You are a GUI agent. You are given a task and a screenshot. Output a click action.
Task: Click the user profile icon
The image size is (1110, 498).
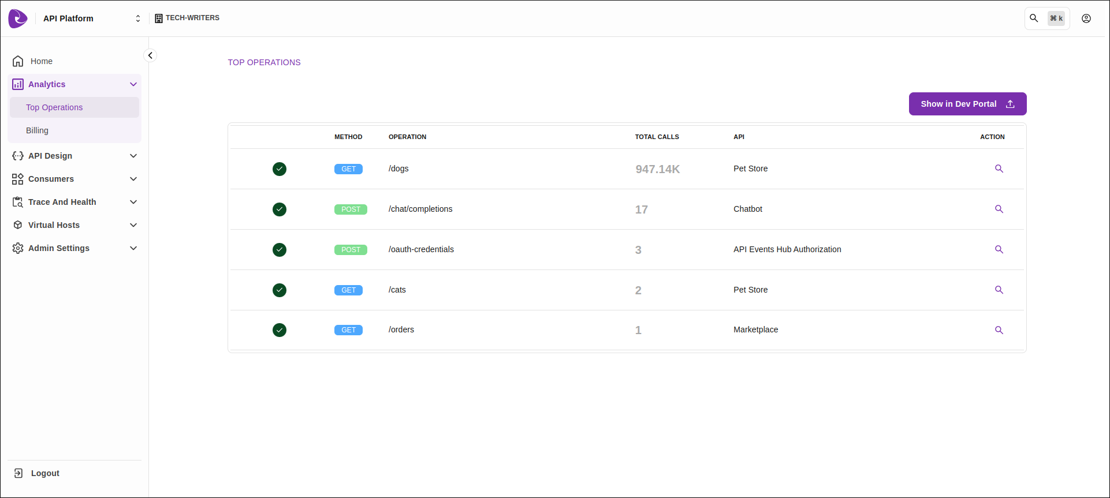(1086, 18)
